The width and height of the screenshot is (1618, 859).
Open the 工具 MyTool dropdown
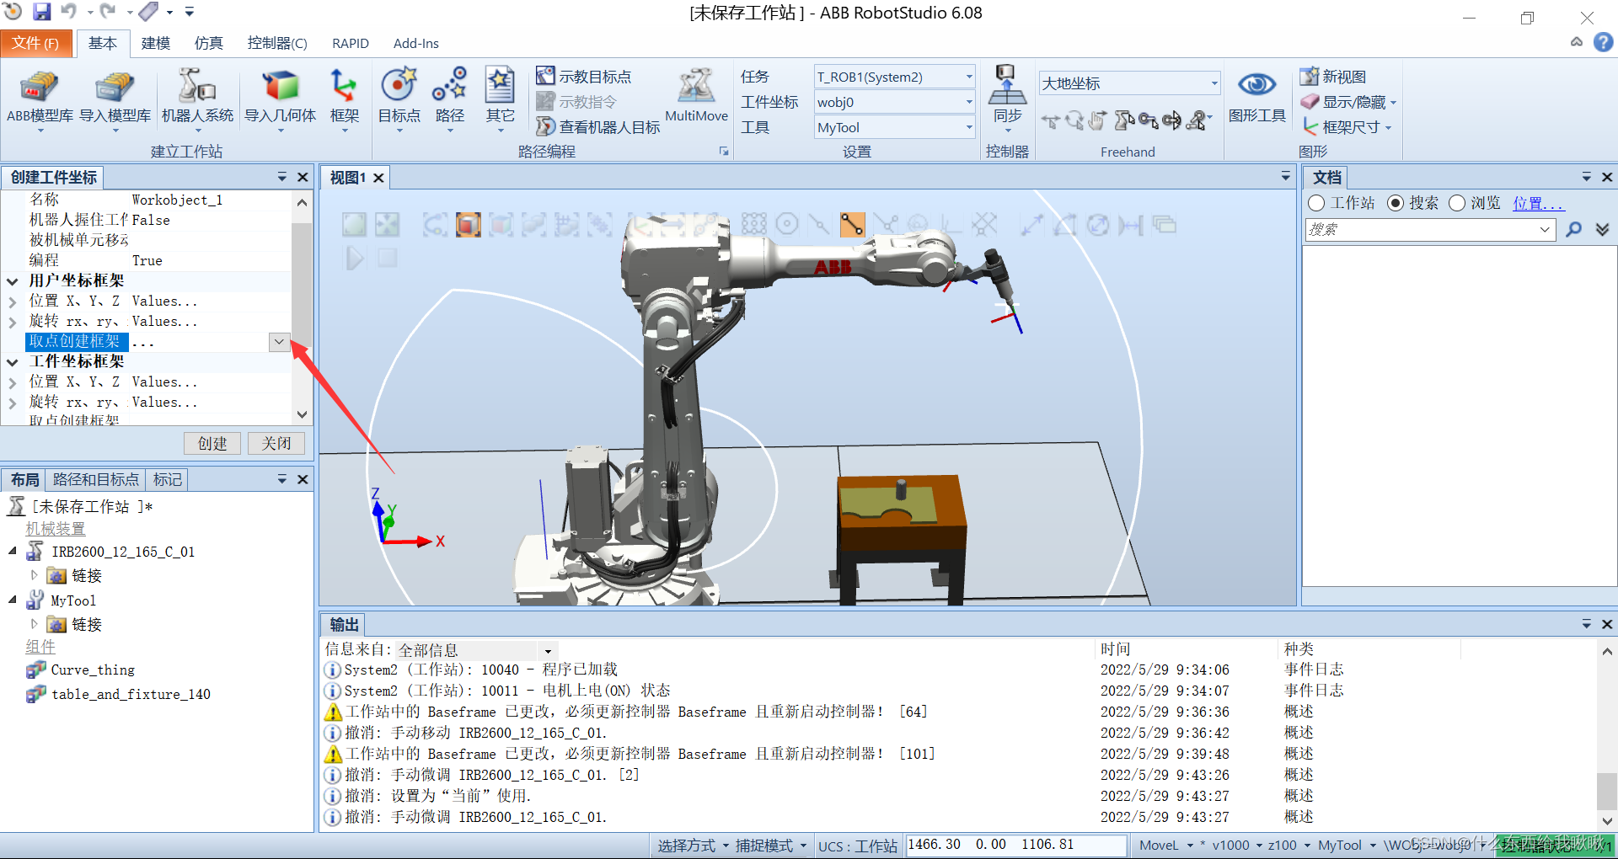(x=894, y=127)
